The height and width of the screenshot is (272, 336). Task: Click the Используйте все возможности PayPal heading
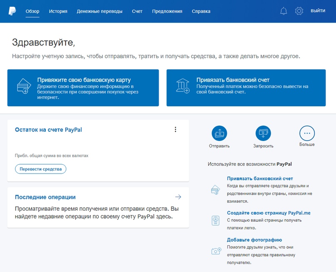250,164
